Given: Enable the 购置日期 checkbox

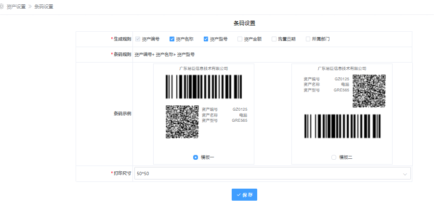Looking at the screenshot, I should coord(274,39).
